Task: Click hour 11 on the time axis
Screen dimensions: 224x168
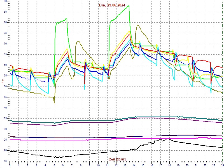Action: pos(107,165)
